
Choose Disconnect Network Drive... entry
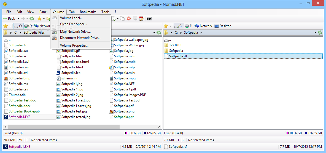(81, 38)
